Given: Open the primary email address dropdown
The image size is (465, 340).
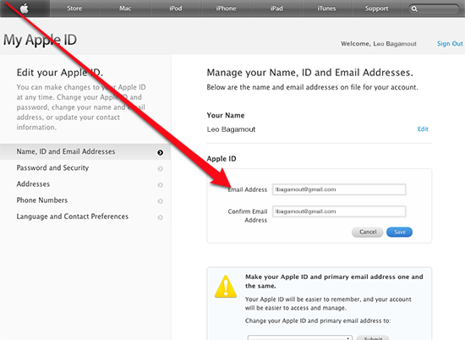Looking at the screenshot, I should pyautogui.click(x=300, y=337).
